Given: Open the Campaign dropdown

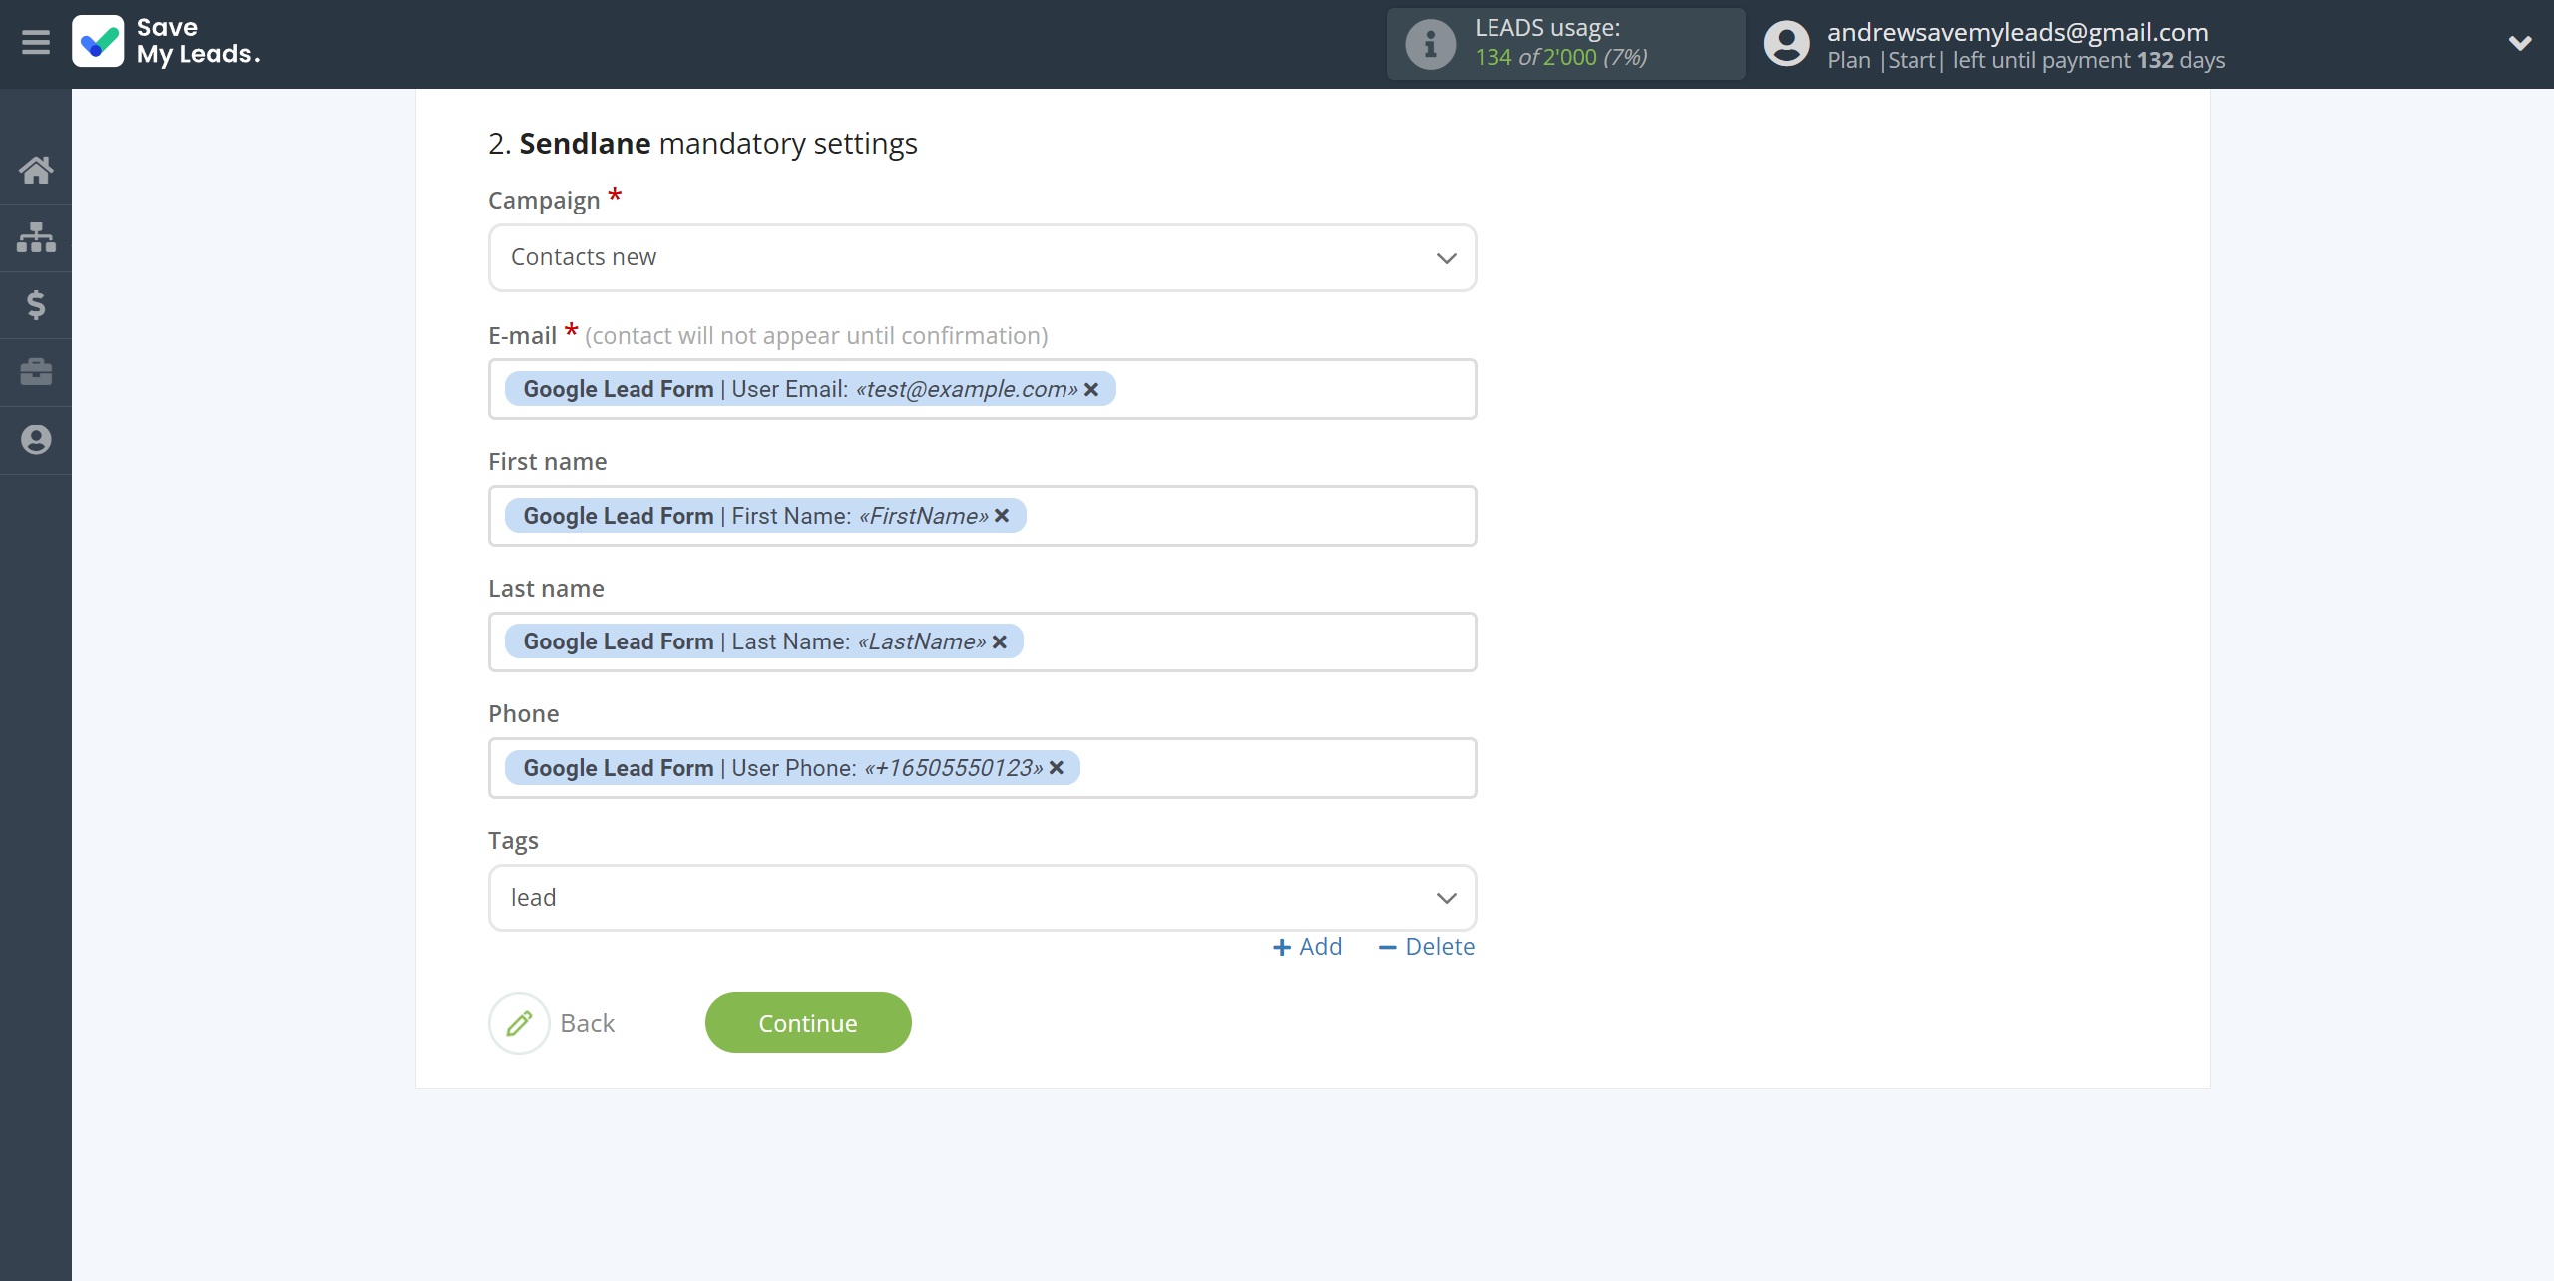Looking at the screenshot, I should point(982,258).
